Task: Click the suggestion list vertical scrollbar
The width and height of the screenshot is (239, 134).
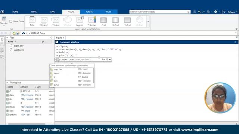Action: coord(94,76)
